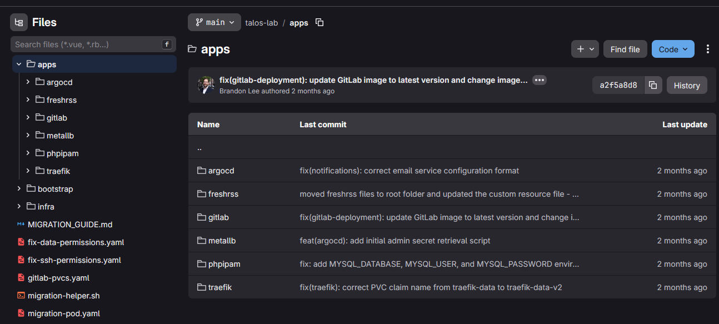The image size is (719, 324).
Task: Open the main branch selector dropdown
Action: click(214, 22)
